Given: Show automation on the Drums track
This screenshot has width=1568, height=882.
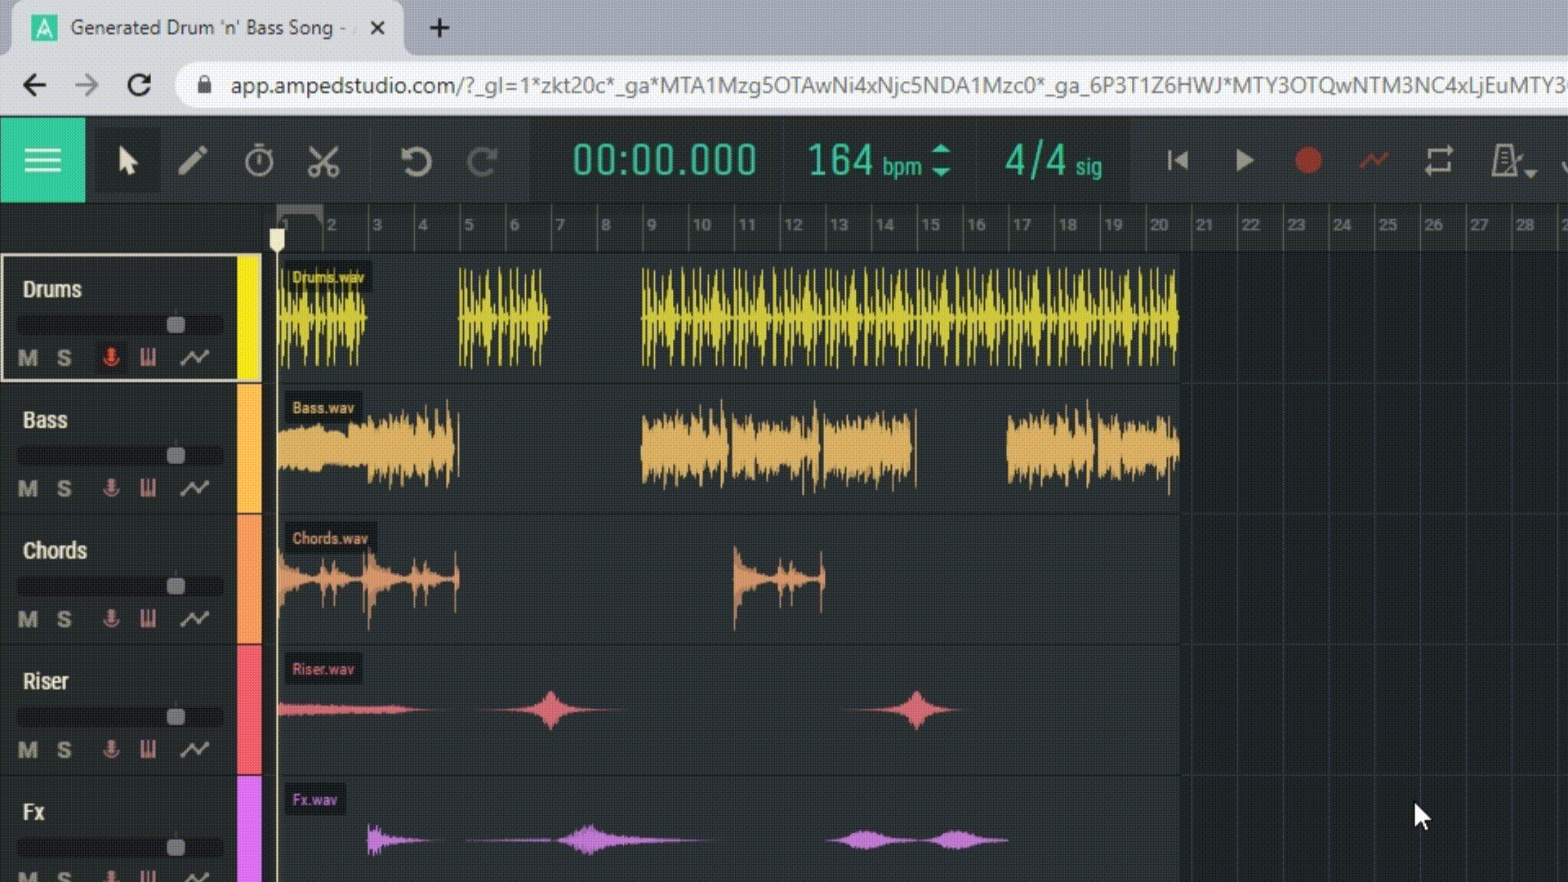Looking at the screenshot, I should click(194, 358).
